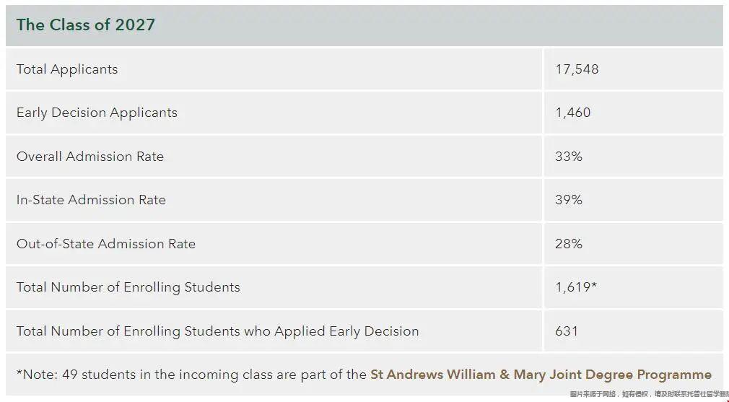729x402 pixels.
Task: Click the Chinese image source watermark text
Action: [x=649, y=395]
